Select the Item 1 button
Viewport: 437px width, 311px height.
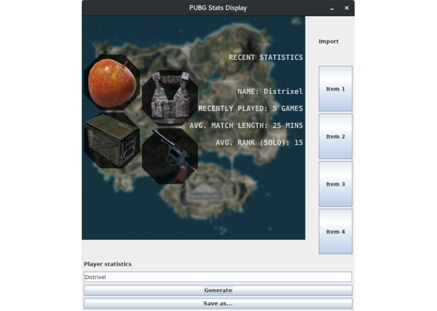tap(336, 89)
